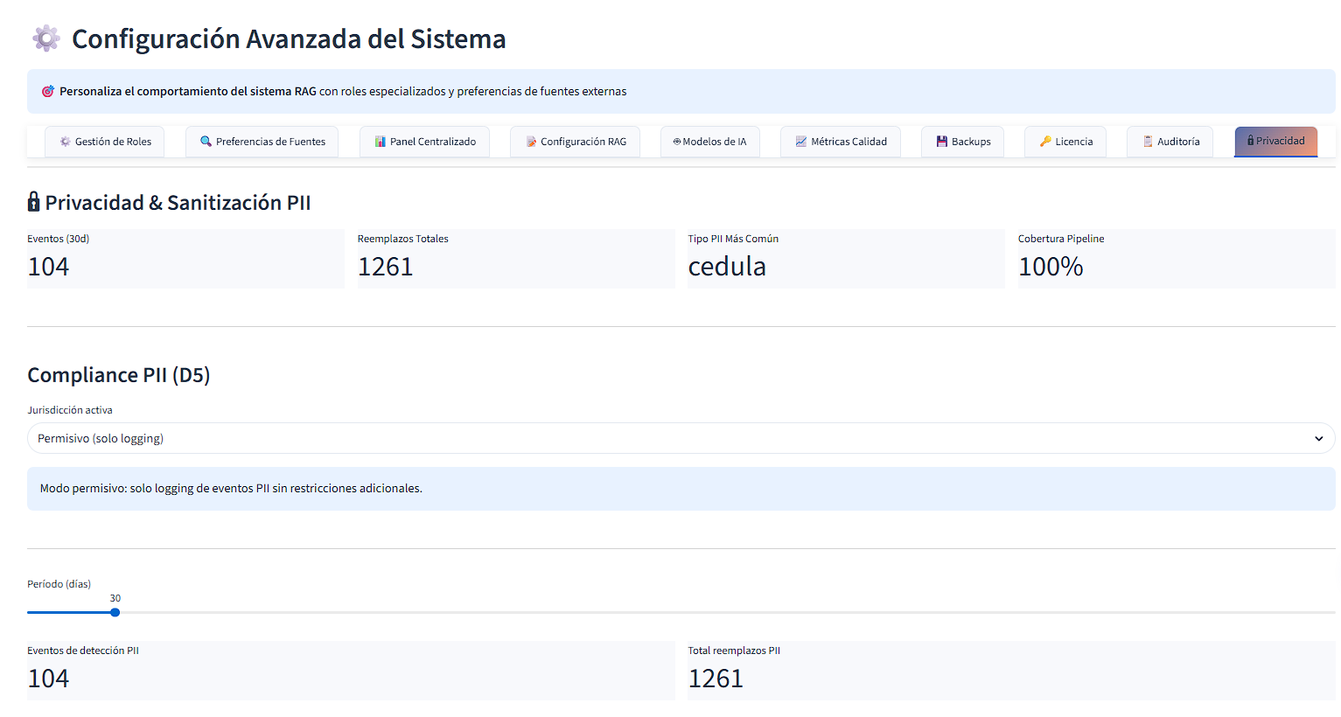Click the key icon on Licencia tab
Screen dimensions: 1341x717
1046,141
